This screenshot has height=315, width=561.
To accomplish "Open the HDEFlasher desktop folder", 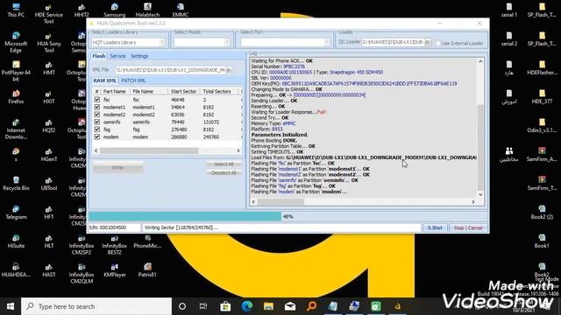I will (x=542, y=68).
